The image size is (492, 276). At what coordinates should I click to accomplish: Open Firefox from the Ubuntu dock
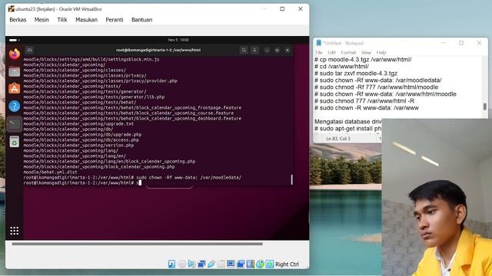[x=14, y=54]
